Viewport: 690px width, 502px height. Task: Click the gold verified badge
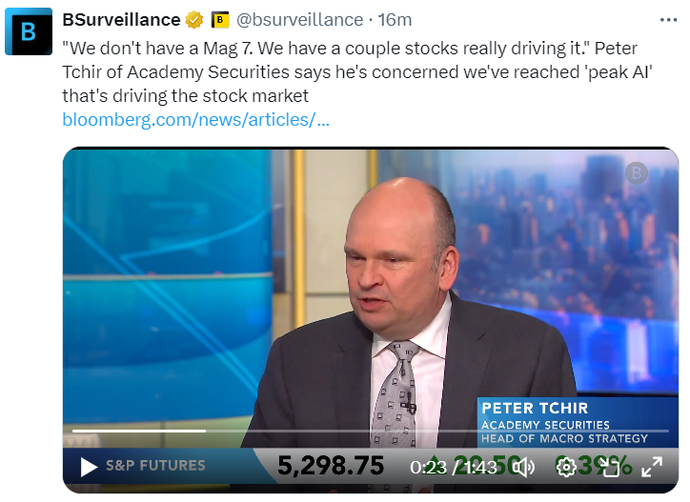[194, 19]
